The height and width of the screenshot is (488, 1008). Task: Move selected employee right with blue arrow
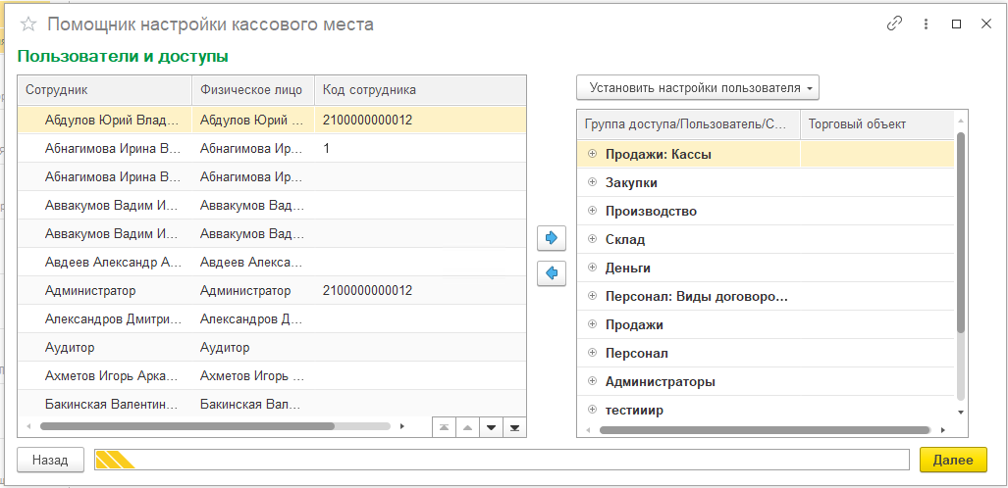tap(551, 238)
